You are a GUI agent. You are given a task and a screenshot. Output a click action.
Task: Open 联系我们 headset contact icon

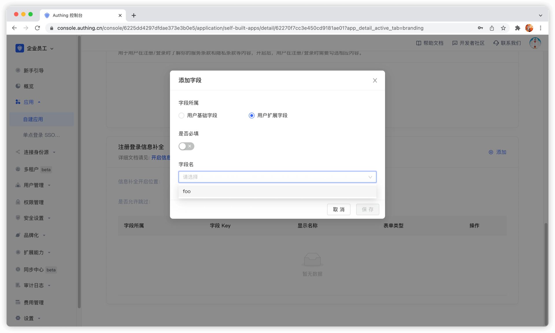(496, 43)
